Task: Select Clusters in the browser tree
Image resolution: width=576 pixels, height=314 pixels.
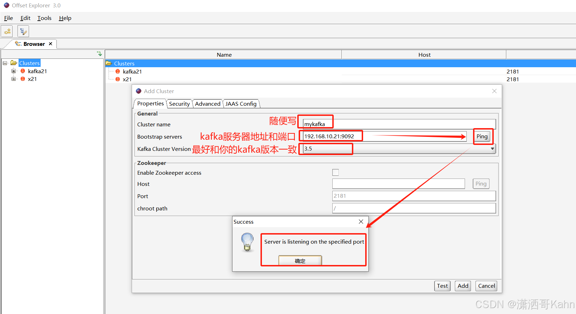Action: pos(29,63)
